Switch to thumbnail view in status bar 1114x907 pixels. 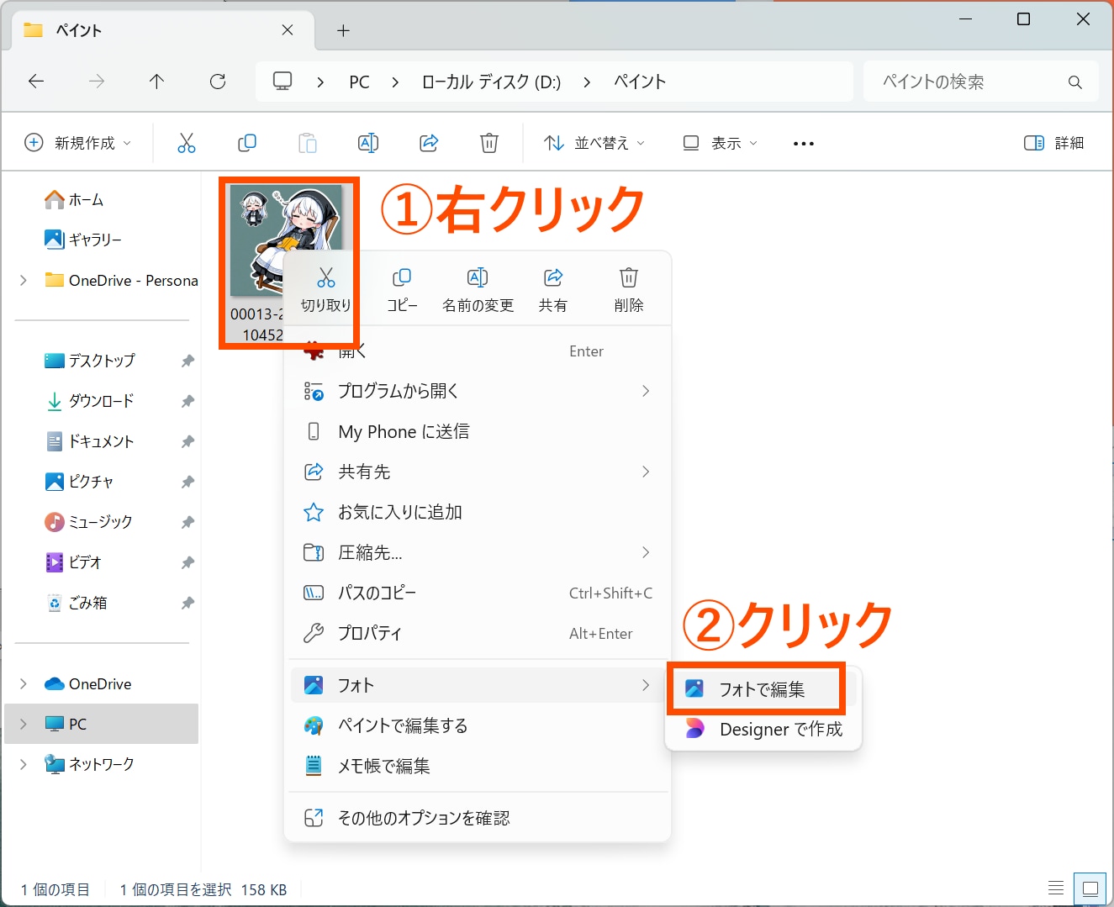[x=1090, y=889]
